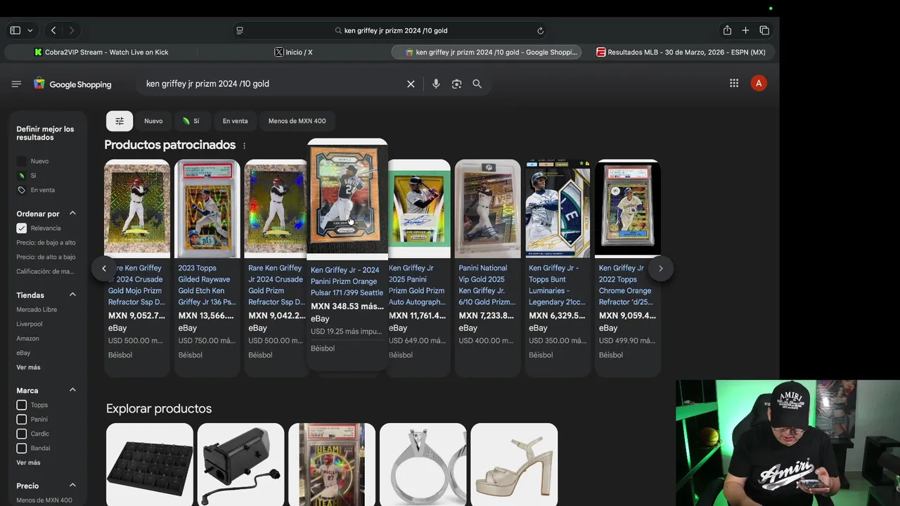900x506 pixels.
Task: Collapse the Precio section
Action: [x=72, y=486]
